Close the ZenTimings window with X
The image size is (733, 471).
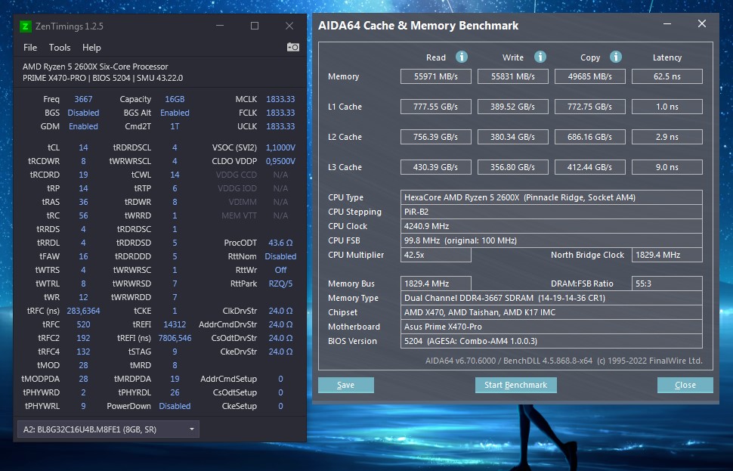coord(289,26)
